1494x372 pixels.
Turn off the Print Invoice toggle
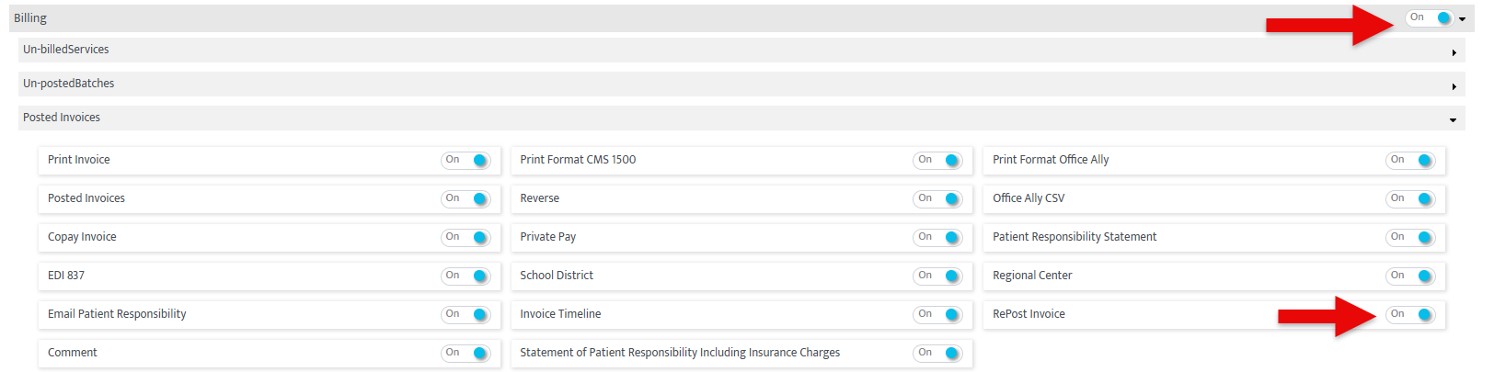(466, 161)
